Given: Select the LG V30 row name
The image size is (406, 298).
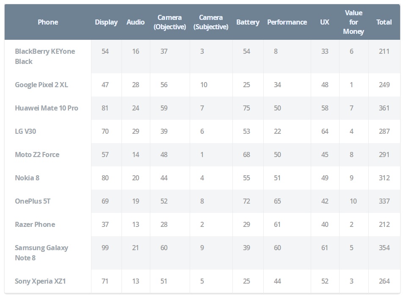Looking at the screenshot, I should click(25, 131).
